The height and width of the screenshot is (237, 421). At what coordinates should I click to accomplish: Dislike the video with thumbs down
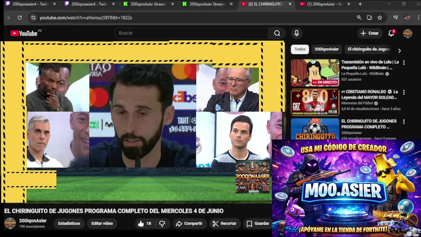[x=162, y=224]
